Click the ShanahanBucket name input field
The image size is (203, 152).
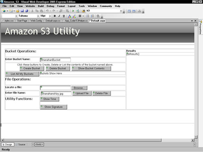click(x=55, y=60)
